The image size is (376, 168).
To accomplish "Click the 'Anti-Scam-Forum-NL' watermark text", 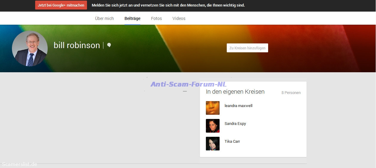I will pyautogui.click(x=188, y=84).
